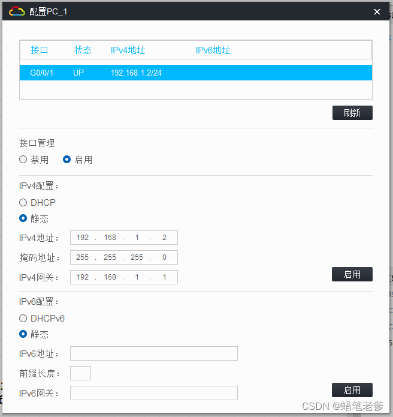Click first octet 255 of 掩码地址
The width and height of the screenshot is (393, 417).
[82, 257]
